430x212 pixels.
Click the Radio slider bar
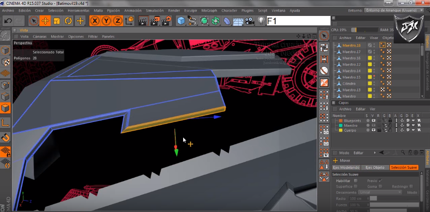(x=394, y=199)
